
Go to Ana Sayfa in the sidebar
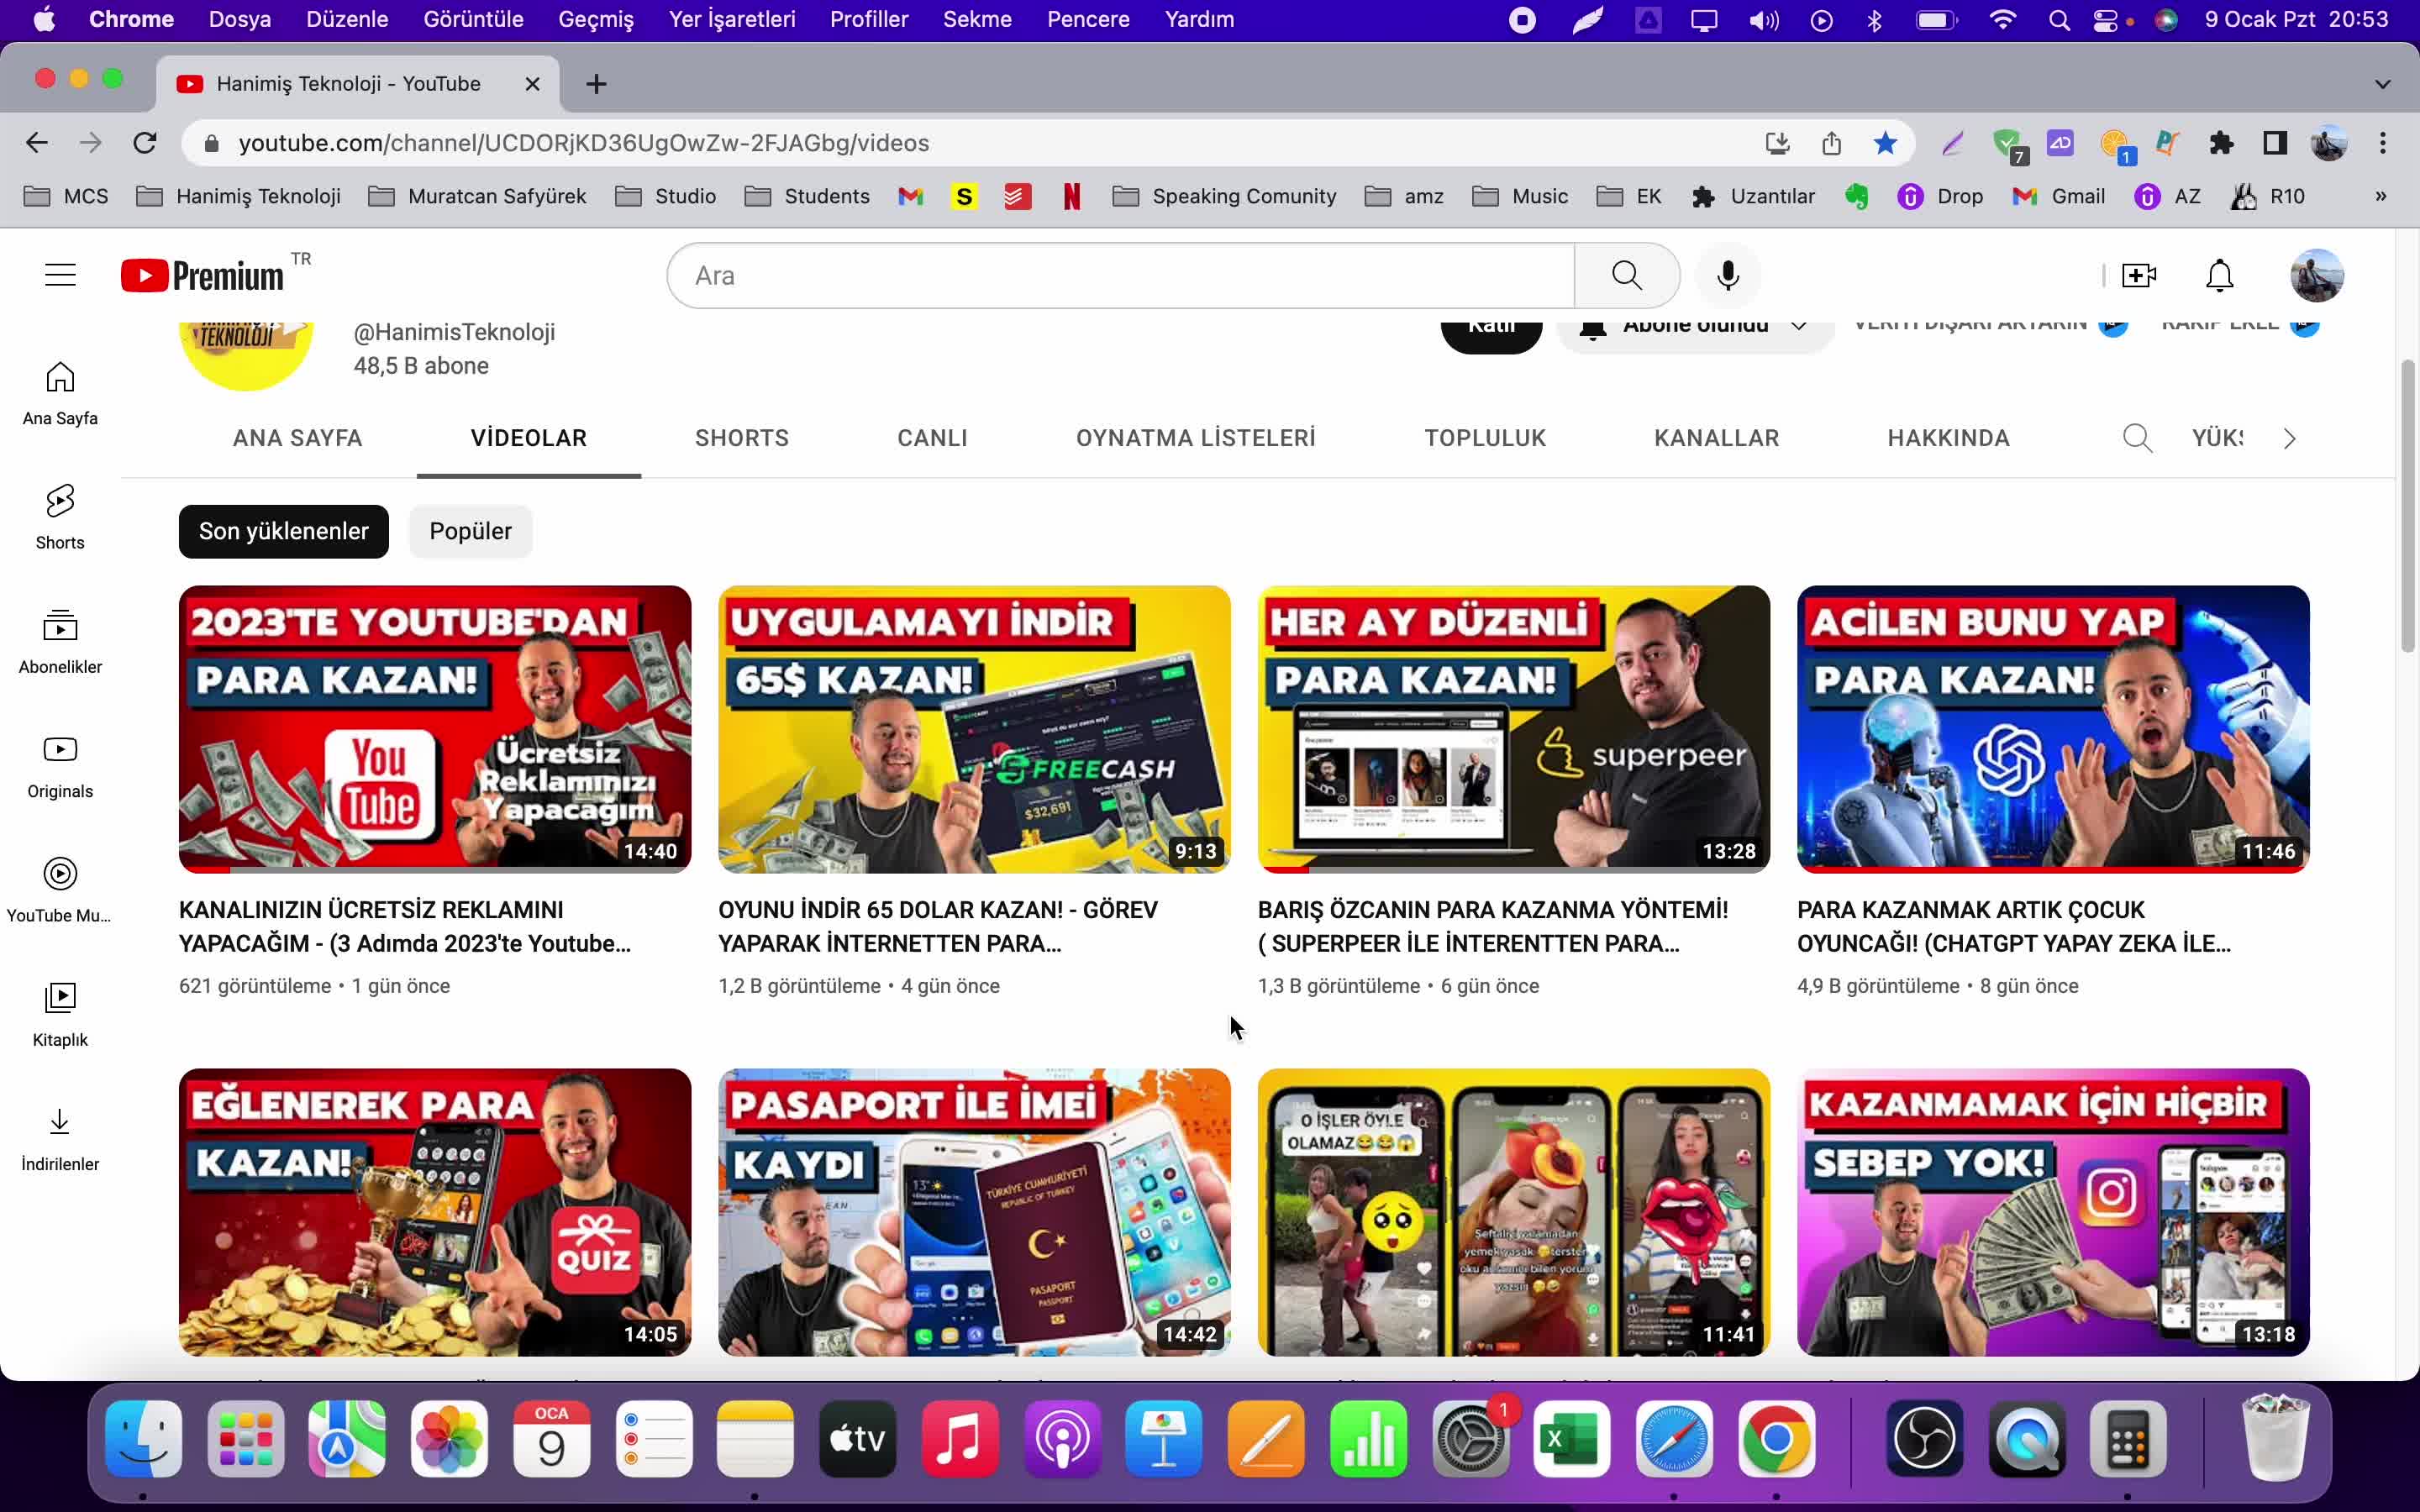[60, 394]
